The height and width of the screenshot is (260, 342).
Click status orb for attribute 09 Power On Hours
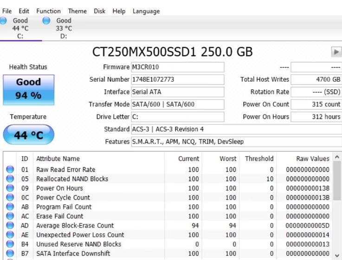pyautogui.click(x=10, y=188)
